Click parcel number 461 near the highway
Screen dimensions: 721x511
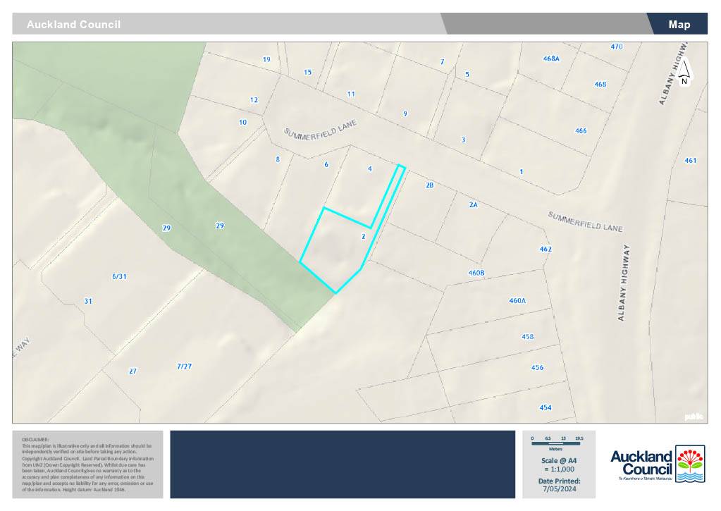[690, 161]
